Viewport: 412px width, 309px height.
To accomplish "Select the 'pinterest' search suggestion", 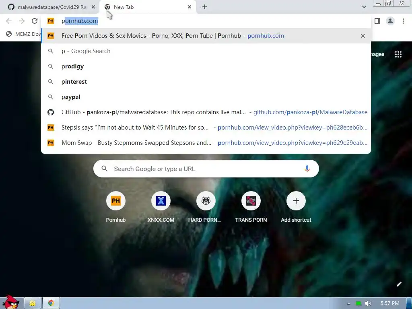I will 206,81.
